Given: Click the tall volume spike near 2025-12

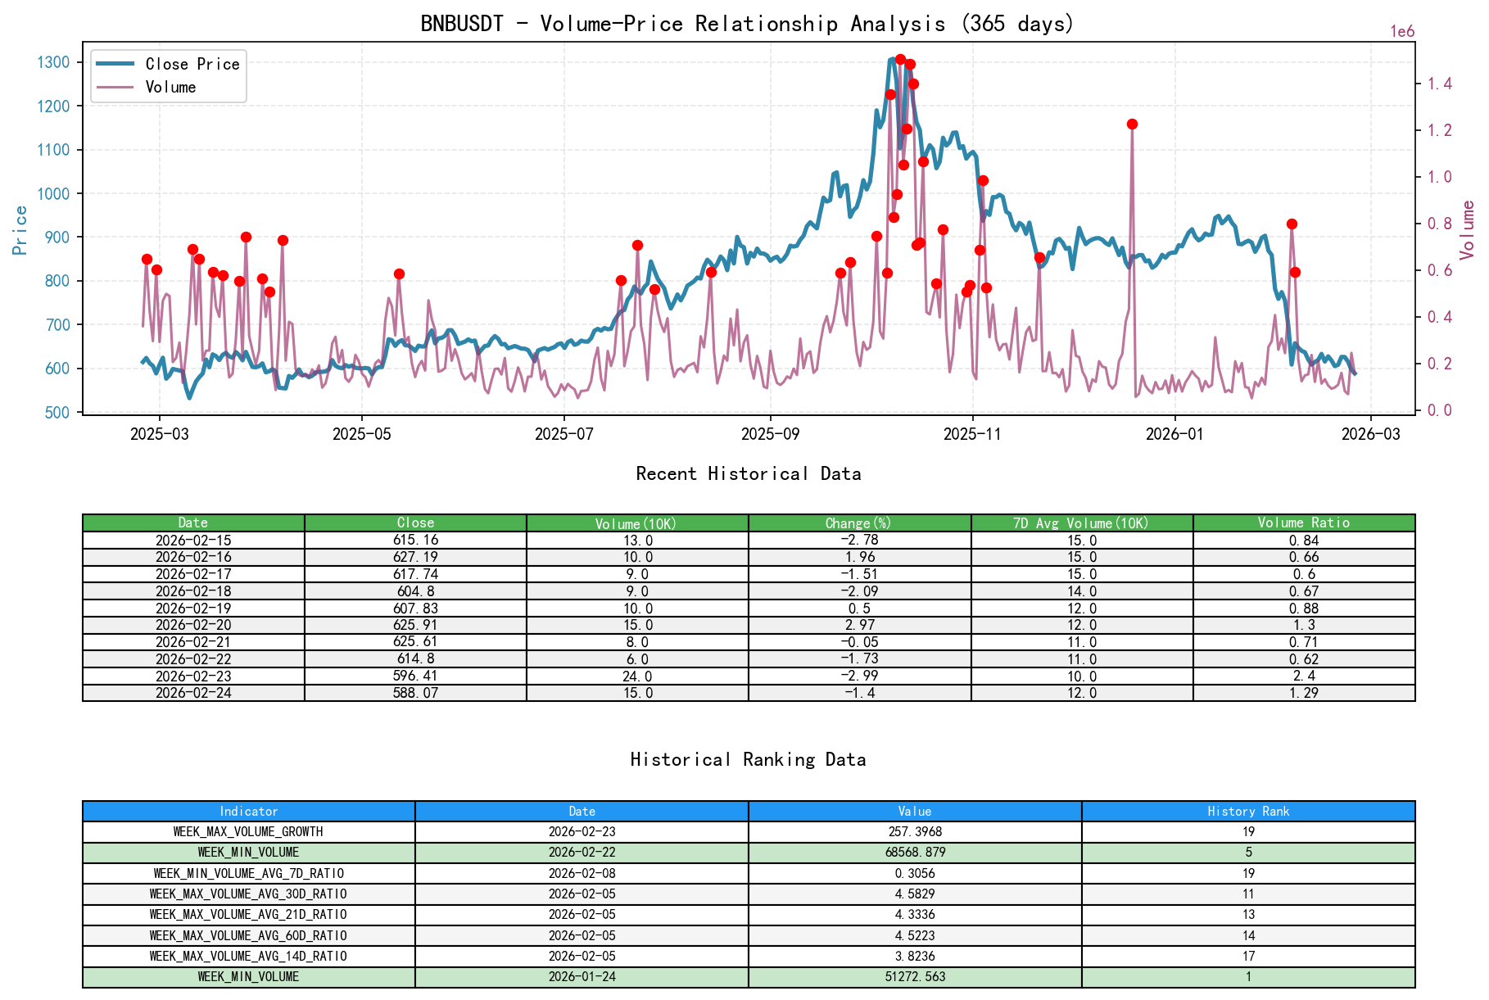Looking at the screenshot, I should [1133, 124].
